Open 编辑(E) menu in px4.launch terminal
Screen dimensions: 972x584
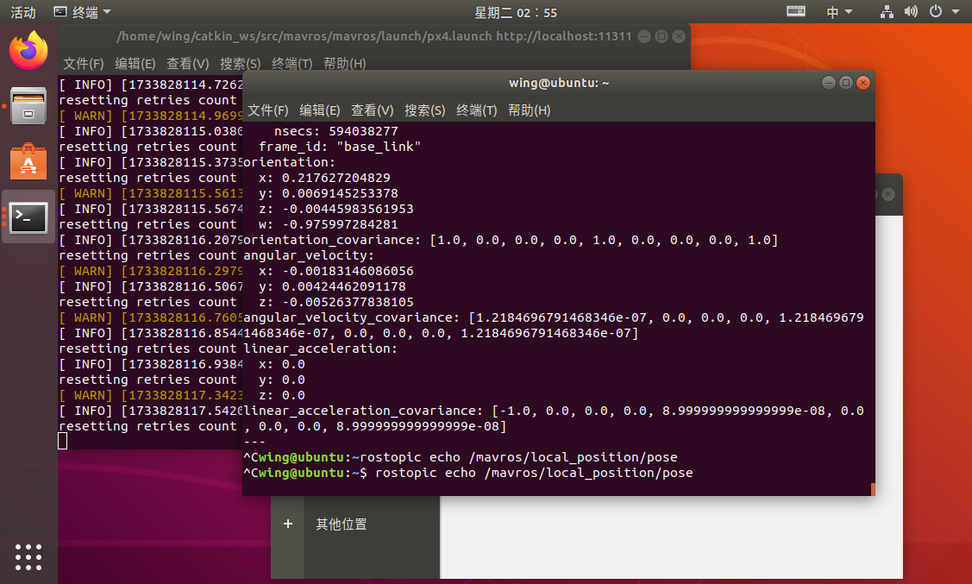click(x=135, y=63)
